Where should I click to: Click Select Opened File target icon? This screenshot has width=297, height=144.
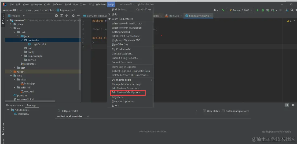pos(56,16)
